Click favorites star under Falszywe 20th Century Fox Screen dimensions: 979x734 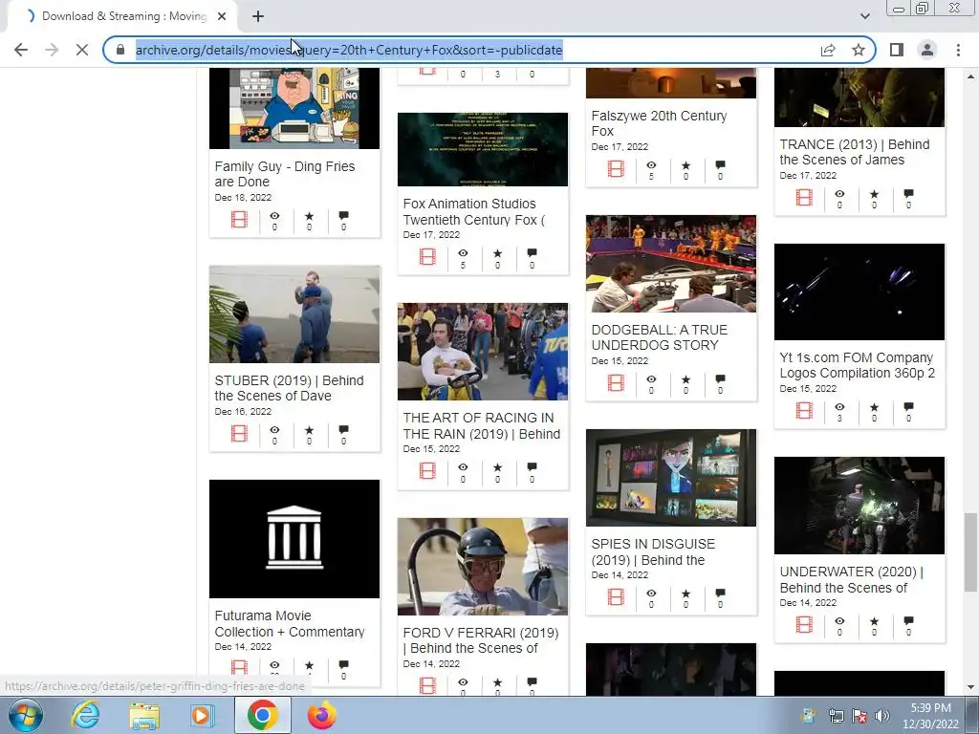tap(686, 165)
